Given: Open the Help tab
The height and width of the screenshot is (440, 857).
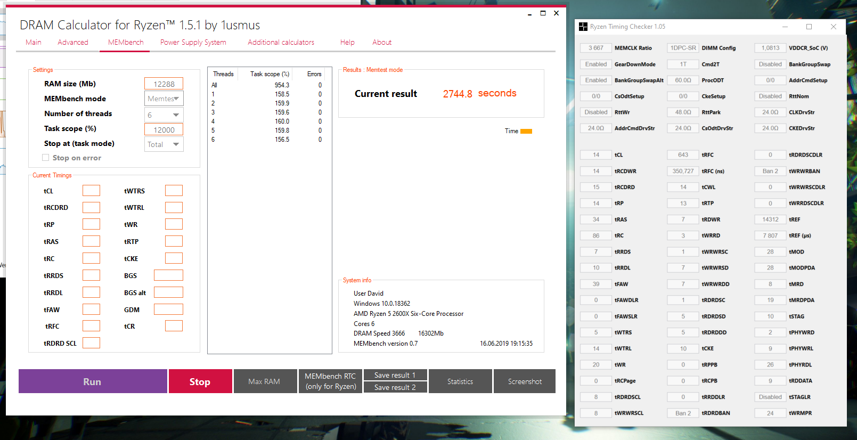Looking at the screenshot, I should [x=347, y=42].
